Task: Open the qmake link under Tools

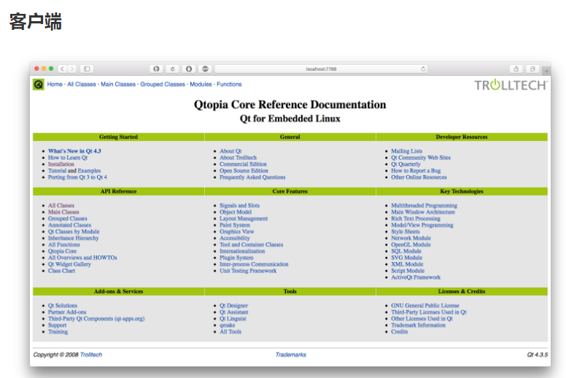Action: pyautogui.click(x=228, y=325)
